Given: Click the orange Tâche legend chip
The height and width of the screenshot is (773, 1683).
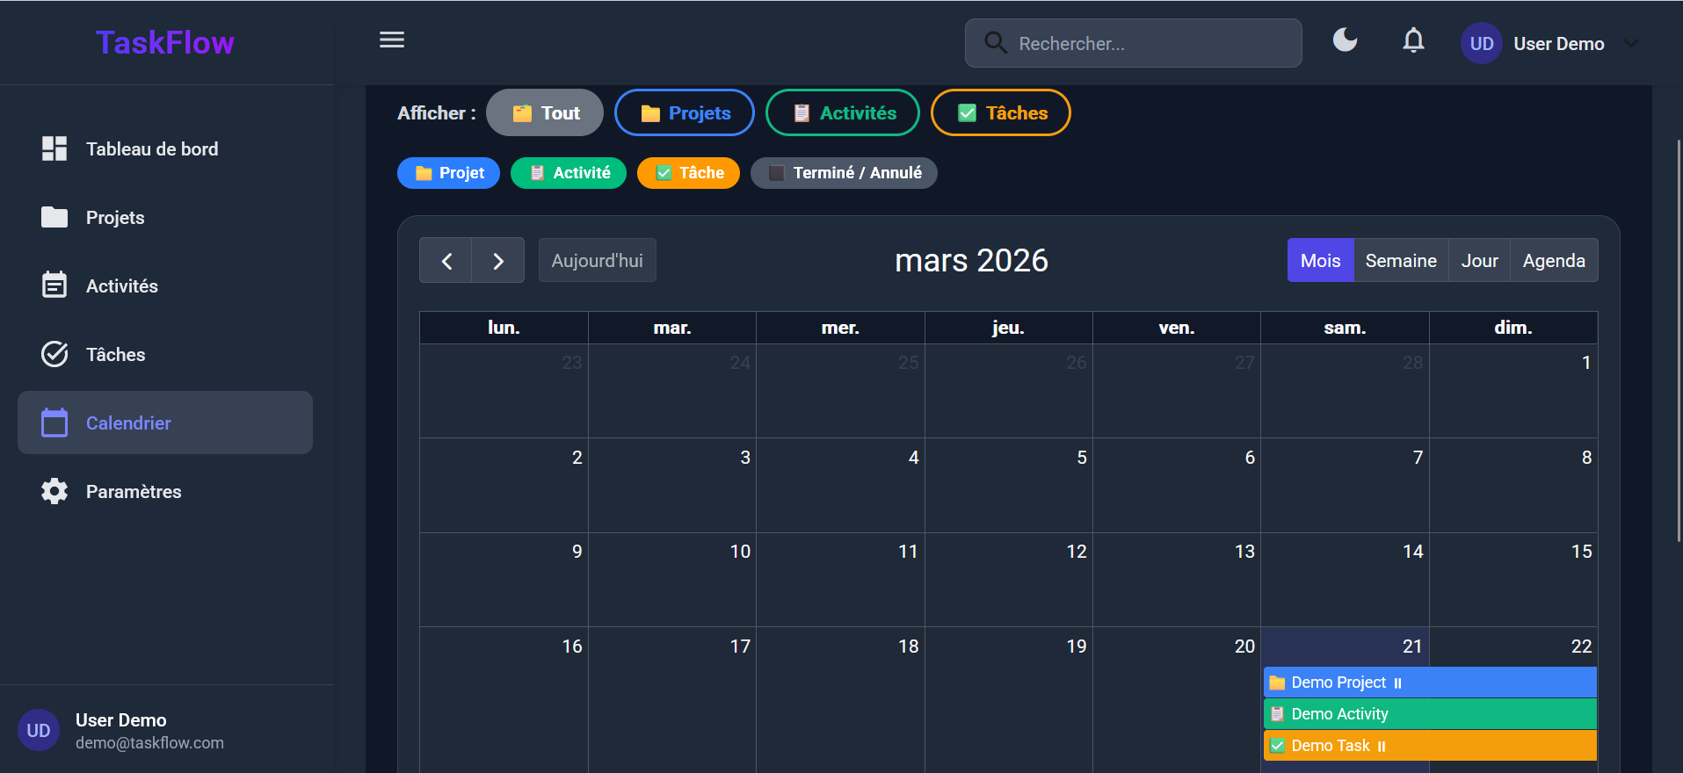Looking at the screenshot, I should coord(688,173).
